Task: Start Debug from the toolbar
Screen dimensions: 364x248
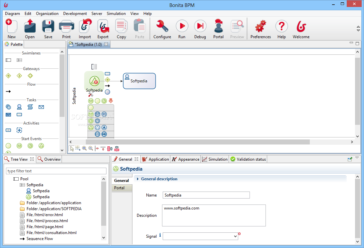Action: tap(200, 26)
